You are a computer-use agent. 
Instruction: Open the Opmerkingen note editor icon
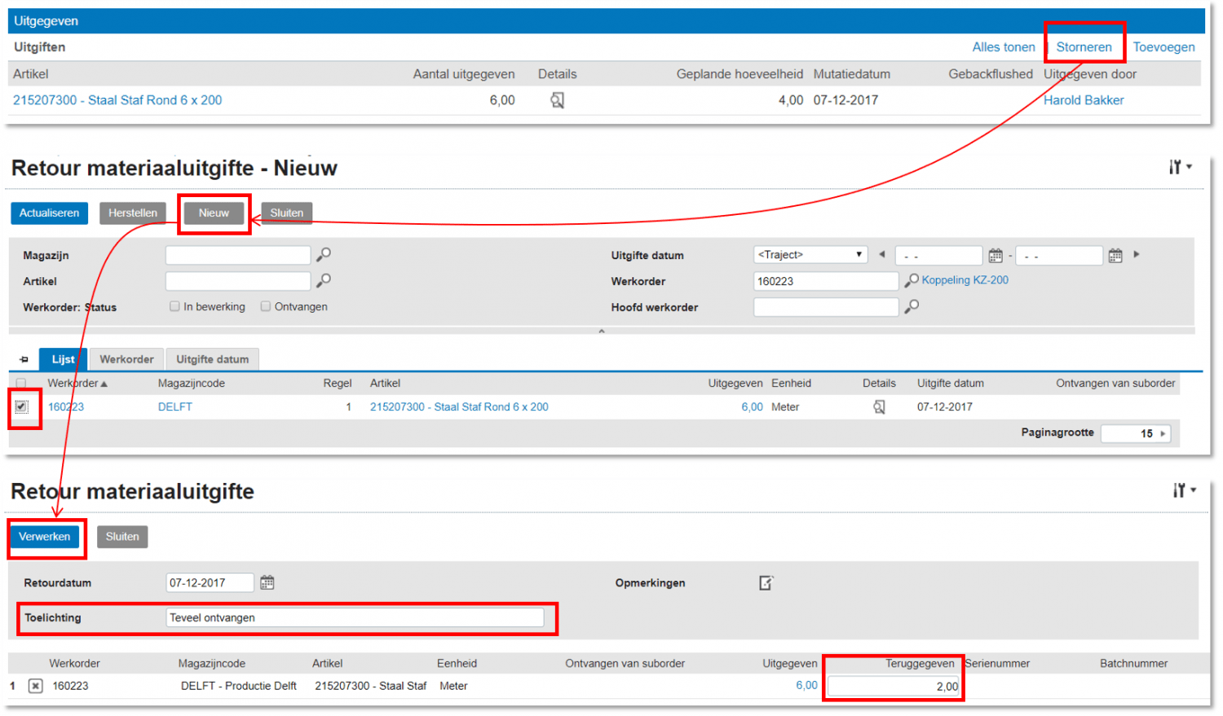(x=765, y=582)
